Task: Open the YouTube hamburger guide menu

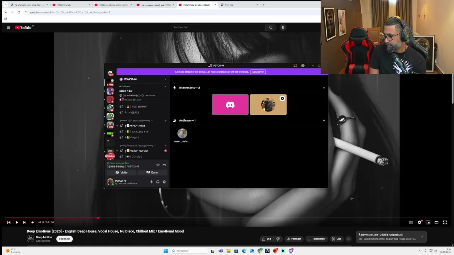Action: (9, 27)
